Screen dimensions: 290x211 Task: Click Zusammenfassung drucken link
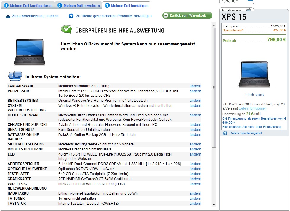(x=35, y=16)
